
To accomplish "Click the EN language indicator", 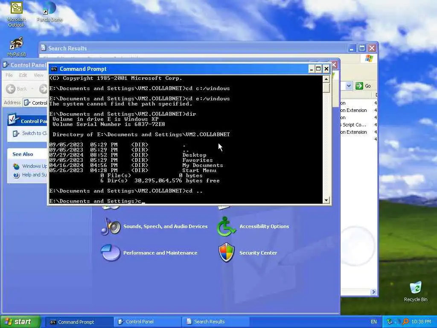I will tap(373, 322).
